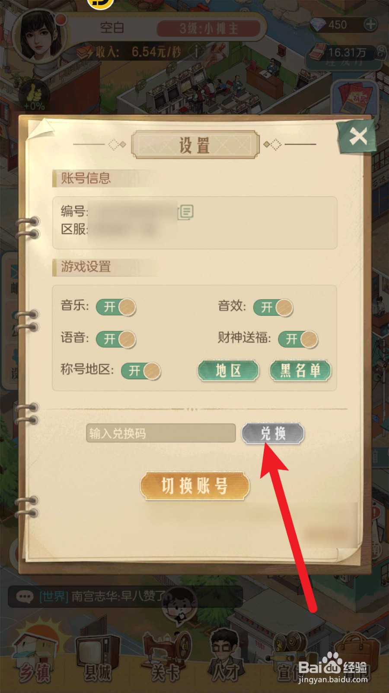Click the 兑换 redeem button
389x693 pixels.
click(273, 434)
